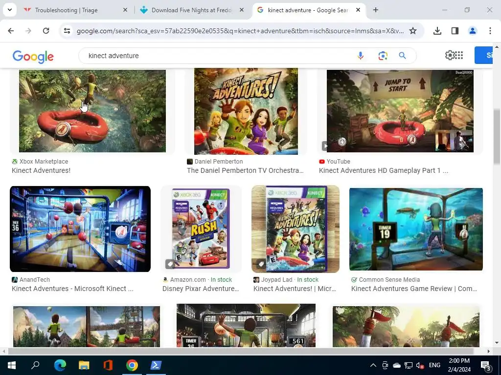Image resolution: width=501 pixels, height=375 pixels.
Task: Open mountain bridge gameplay image in bottom row
Action: (x=87, y=327)
